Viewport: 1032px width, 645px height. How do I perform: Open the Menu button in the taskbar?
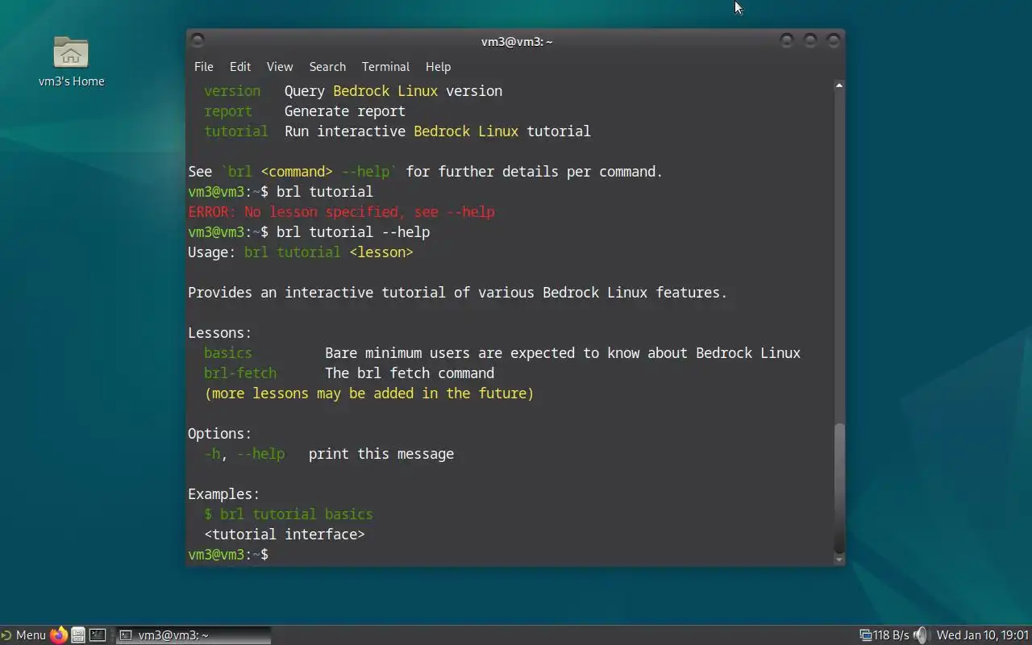pyautogui.click(x=23, y=635)
